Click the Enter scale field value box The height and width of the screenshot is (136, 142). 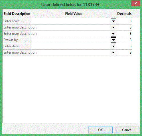click(x=71, y=21)
